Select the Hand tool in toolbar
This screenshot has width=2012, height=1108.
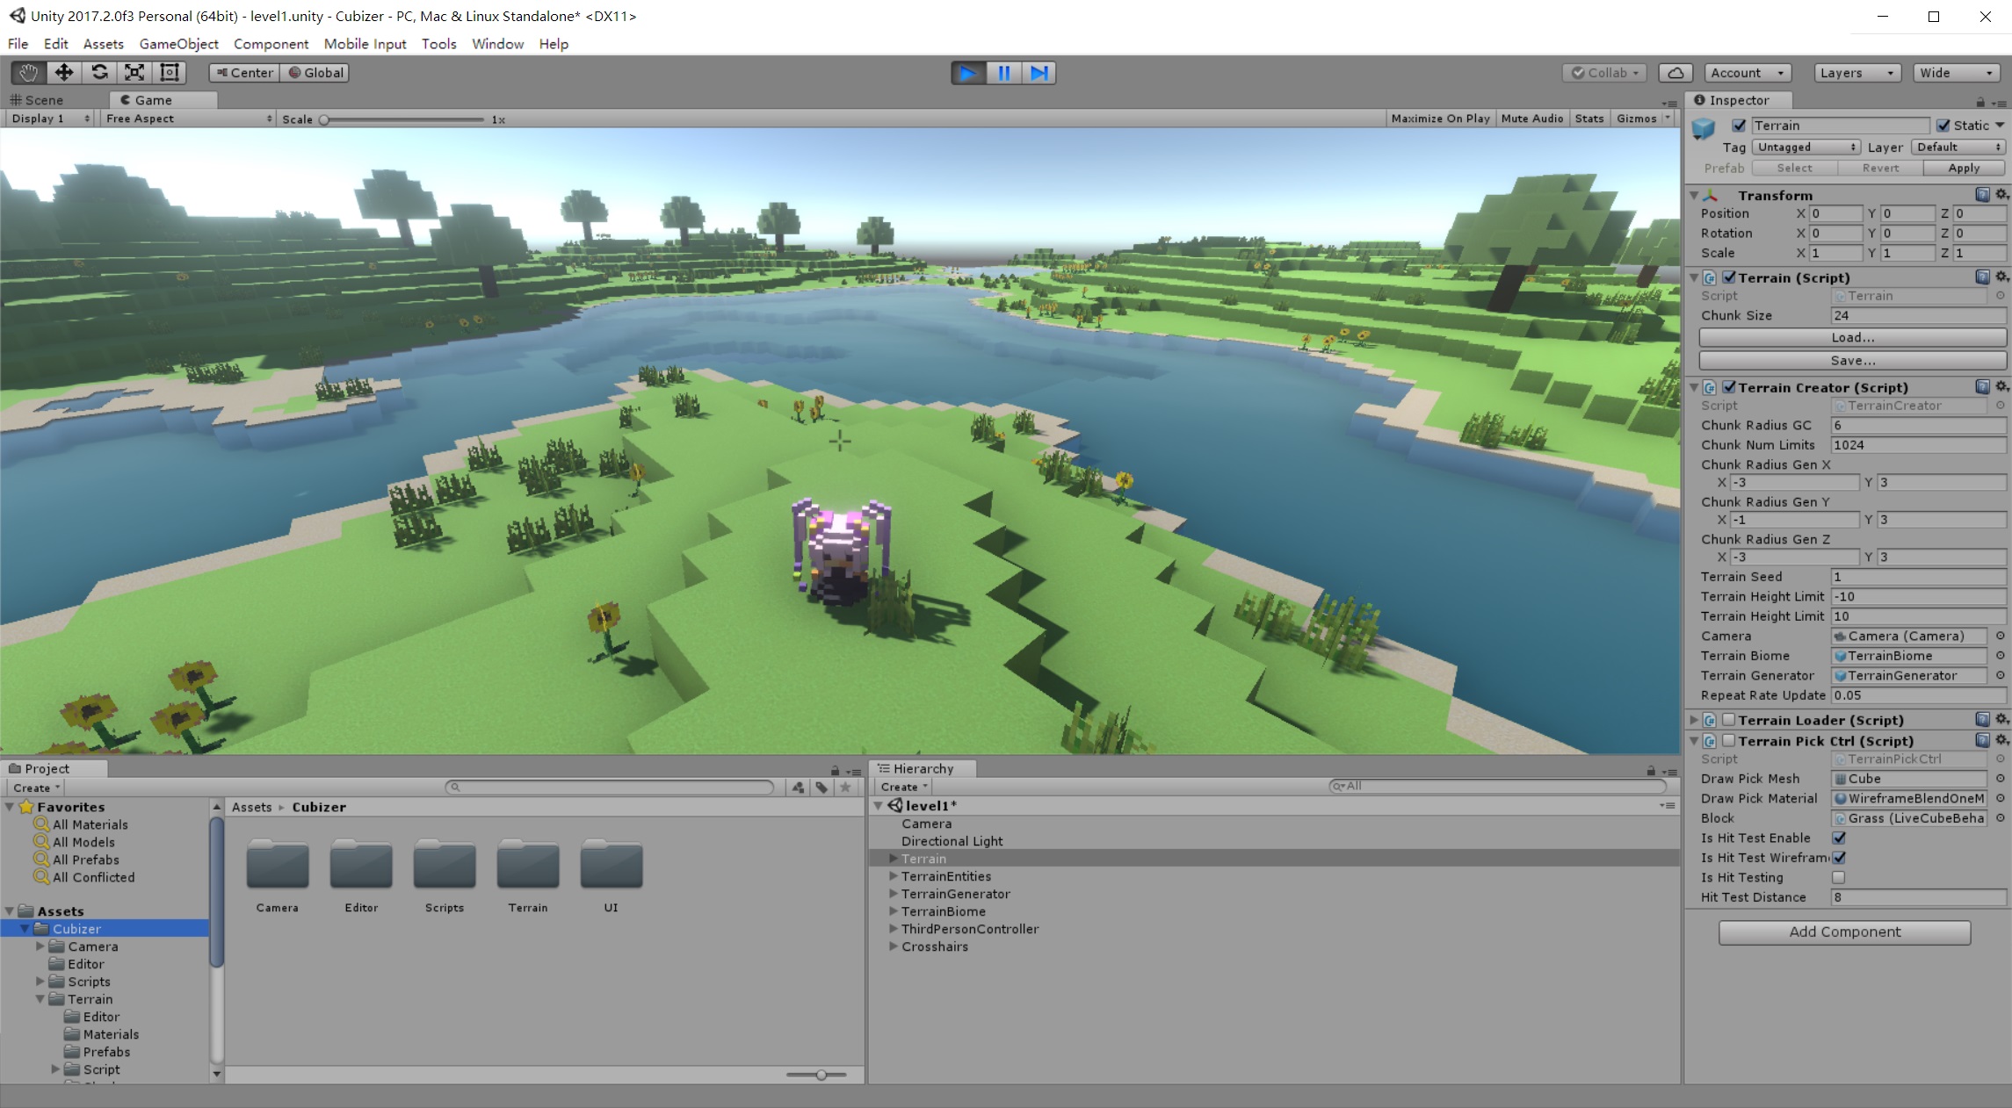[x=28, y=73]
